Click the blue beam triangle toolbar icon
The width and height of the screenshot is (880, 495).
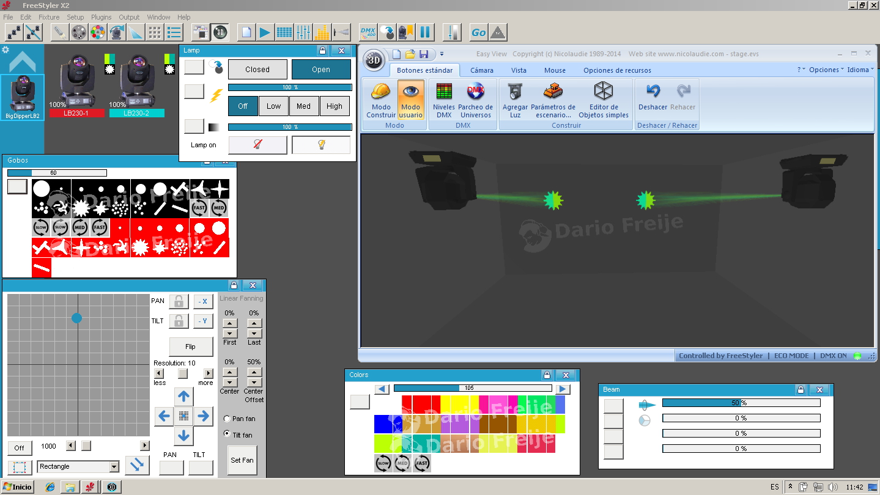136,32
